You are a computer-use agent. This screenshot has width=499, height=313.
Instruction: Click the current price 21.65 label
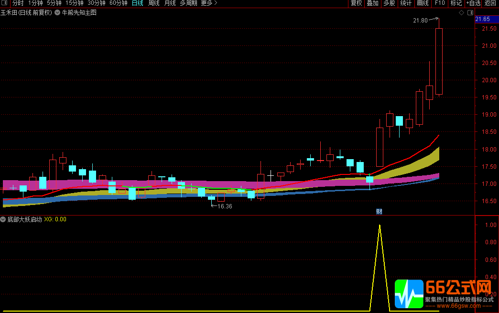[487, 19]
